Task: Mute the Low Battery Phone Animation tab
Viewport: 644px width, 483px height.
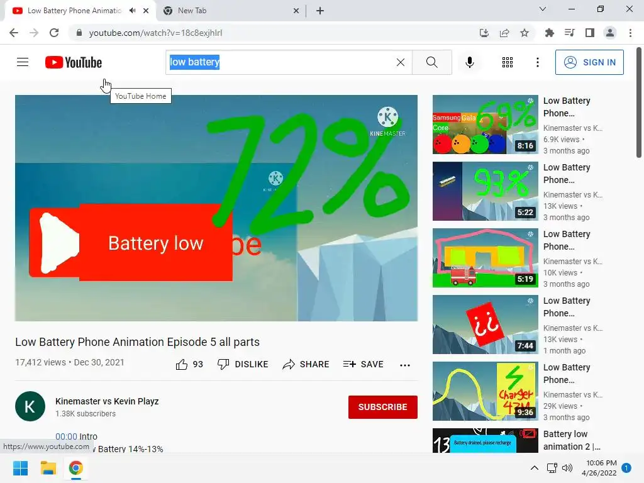Action: click(132, 11)
